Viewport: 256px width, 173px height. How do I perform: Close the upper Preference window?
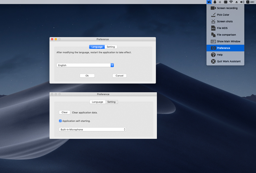pos(52,39)
